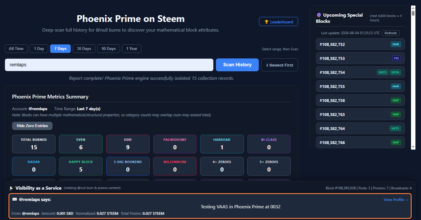Click the Block #108,395,038 status text
Viewport: 421px width, 220px height.
point(341,188)
